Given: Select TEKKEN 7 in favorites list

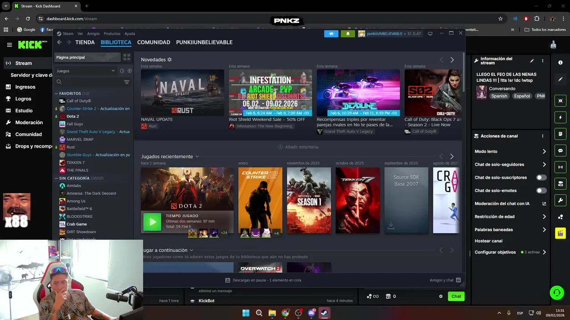Looking at the screenshot, I should click(75, 163).
